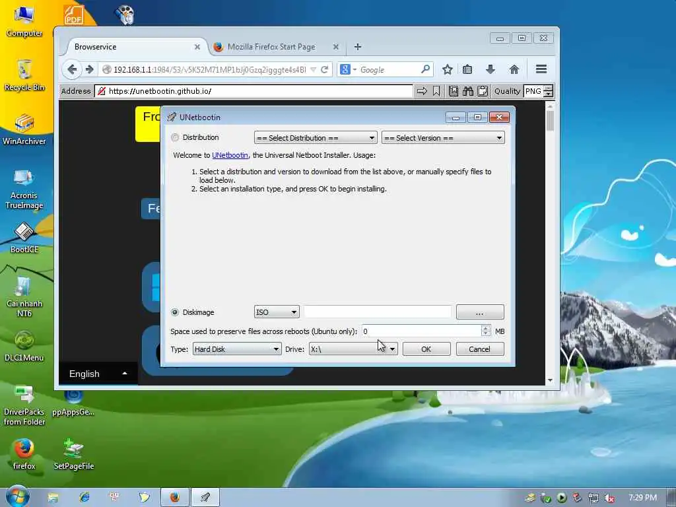The height and width of the screenshot is (507, 676).
Task: Click the Go arrow beside Browservice address
Action: point(422,91)
